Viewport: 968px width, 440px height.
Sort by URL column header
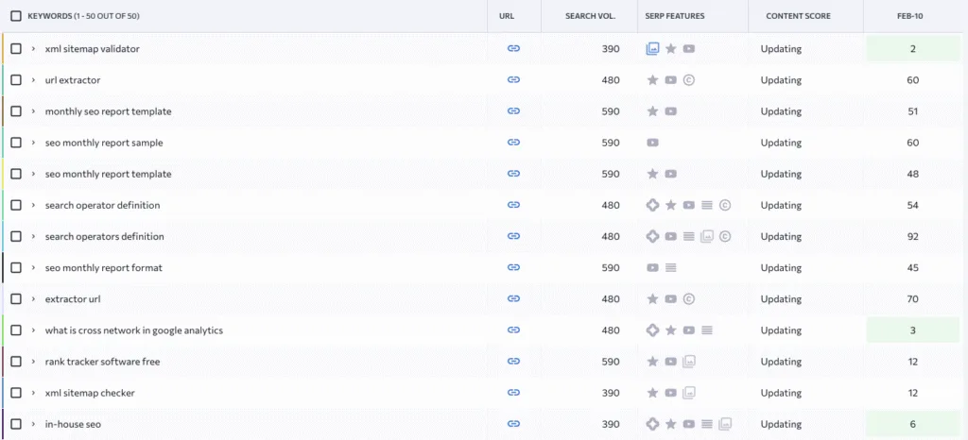[x=507, y=16]
